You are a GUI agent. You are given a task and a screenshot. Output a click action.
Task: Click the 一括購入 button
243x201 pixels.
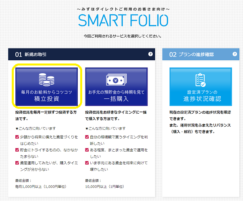116,87
